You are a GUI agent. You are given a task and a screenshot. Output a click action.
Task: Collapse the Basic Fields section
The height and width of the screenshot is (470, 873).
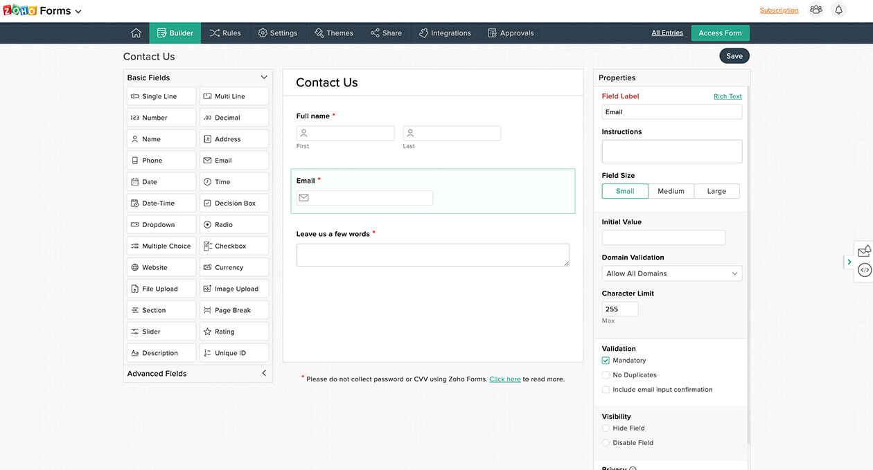(x=264, y=78)
